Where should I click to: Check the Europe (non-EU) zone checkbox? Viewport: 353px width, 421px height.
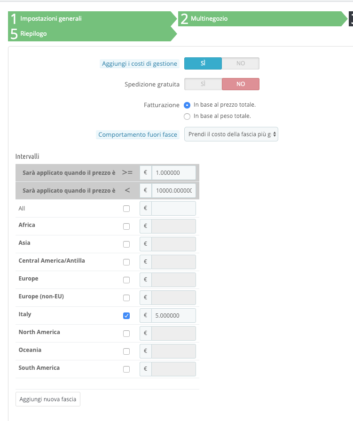pyautogui.click(x=126, y=298)
